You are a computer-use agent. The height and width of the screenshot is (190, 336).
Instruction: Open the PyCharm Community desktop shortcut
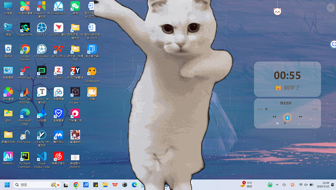(x=25, y=160)
